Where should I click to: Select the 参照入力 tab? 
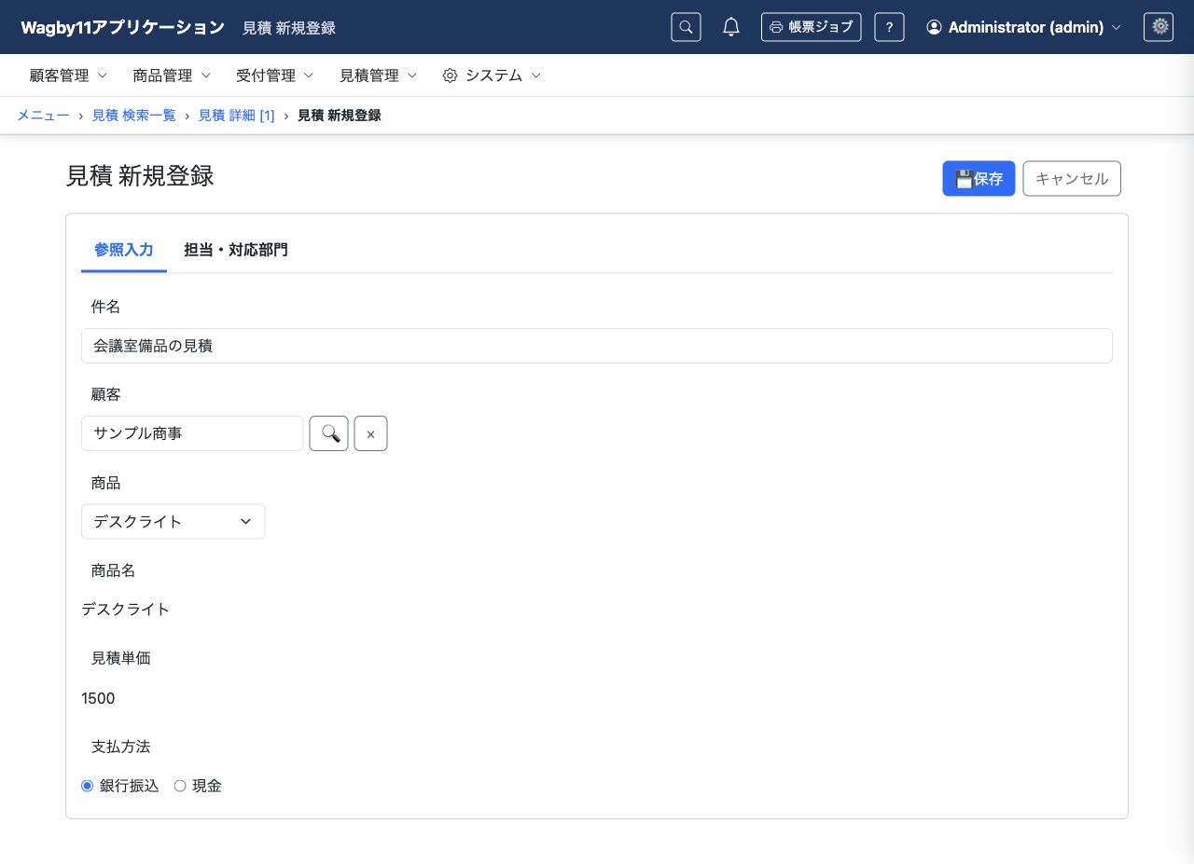click(x=124, y=250)
